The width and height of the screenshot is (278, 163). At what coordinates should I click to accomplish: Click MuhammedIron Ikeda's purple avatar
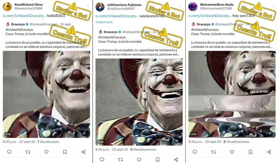coord(193,7)
